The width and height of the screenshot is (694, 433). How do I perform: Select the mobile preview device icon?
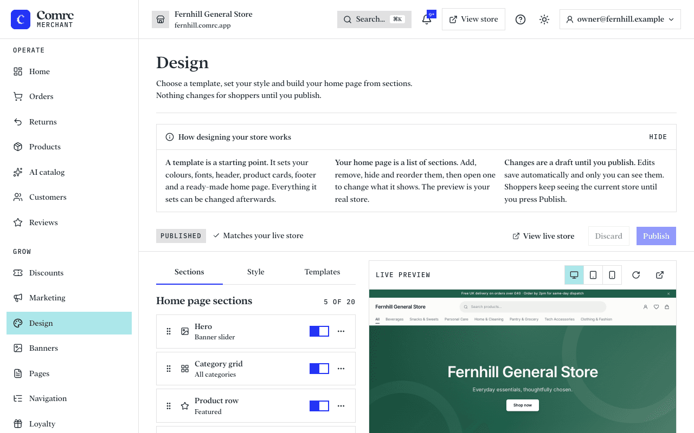click(x=612, y=275)
